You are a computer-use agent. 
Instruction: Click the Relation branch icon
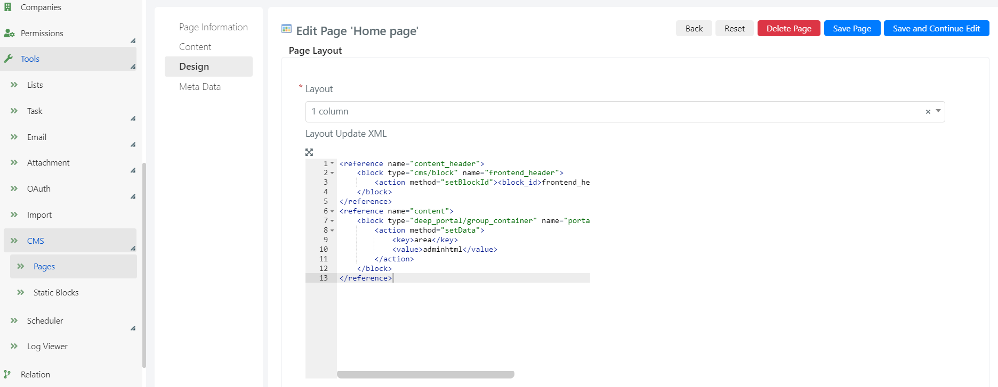[7, 374]
